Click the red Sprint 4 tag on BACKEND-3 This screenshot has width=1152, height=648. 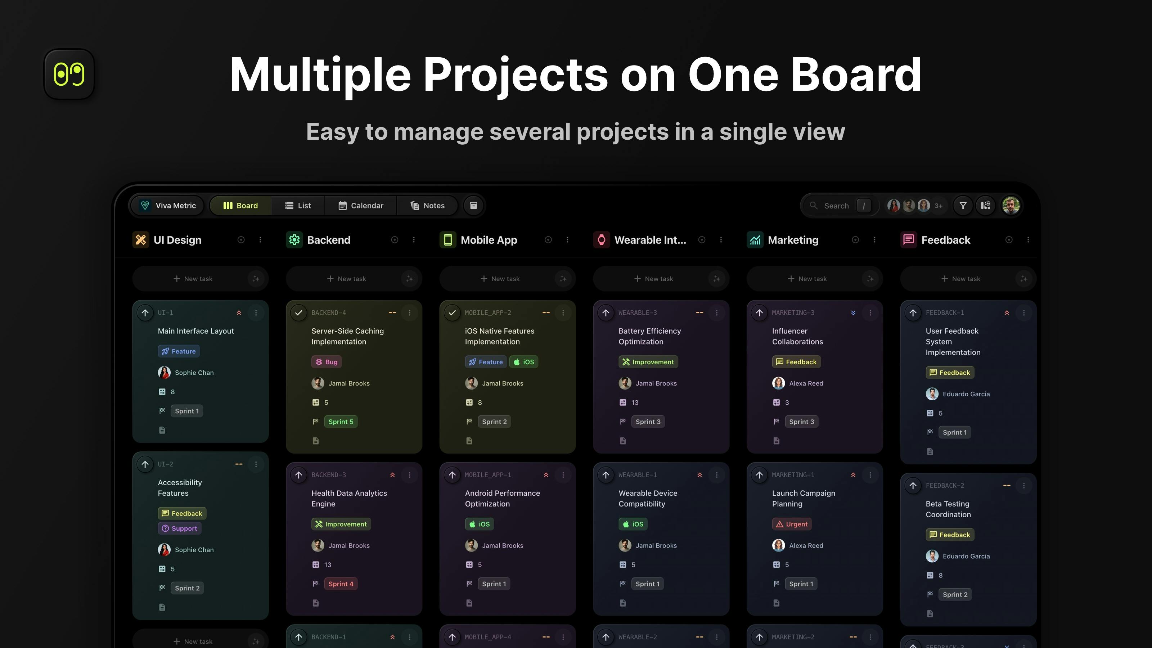(x=341, y=584)
